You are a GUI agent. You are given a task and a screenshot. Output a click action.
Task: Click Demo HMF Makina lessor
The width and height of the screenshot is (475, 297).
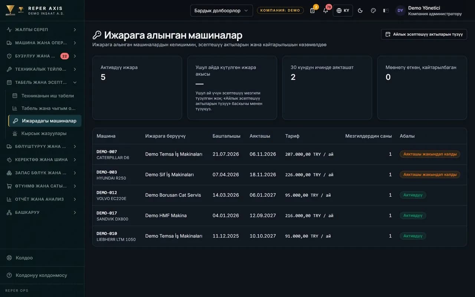[x=166, y=215]
